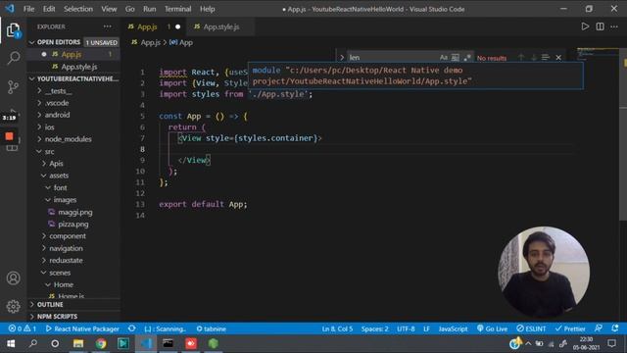The width and height of the screenshot is (627, 353).
Task: Change indentation via Spaces: 2
Action: coord(374,328)
